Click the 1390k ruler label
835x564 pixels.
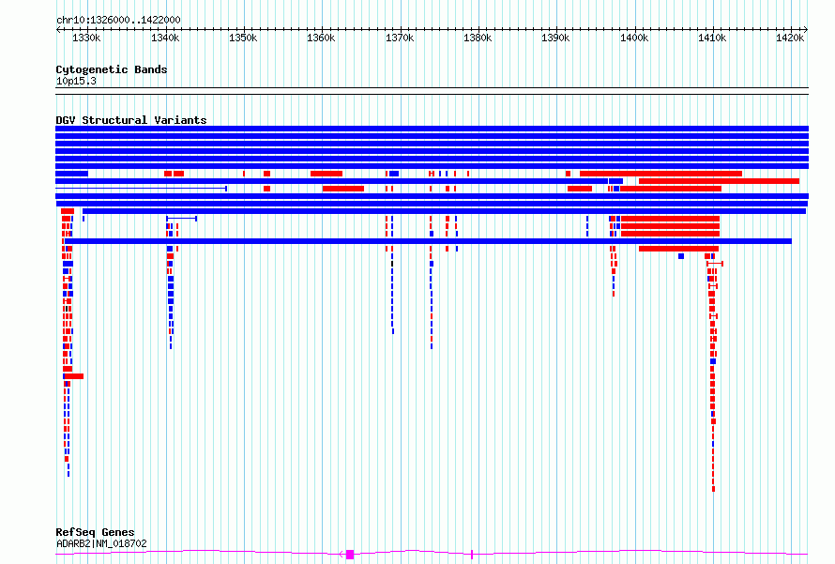point(555,38)
